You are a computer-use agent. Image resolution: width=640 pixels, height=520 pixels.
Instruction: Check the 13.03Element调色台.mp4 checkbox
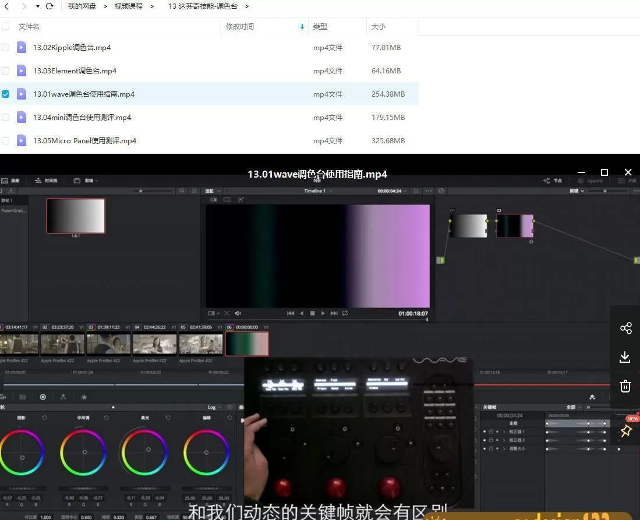[6, 71]
